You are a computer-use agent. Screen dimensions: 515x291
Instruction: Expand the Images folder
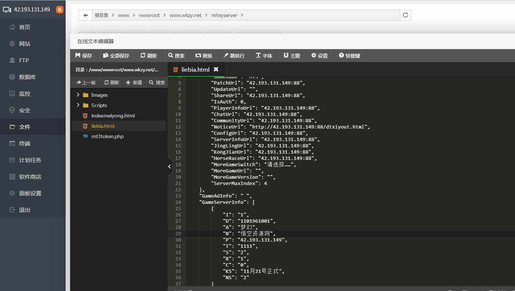click(x=78, y=95)
